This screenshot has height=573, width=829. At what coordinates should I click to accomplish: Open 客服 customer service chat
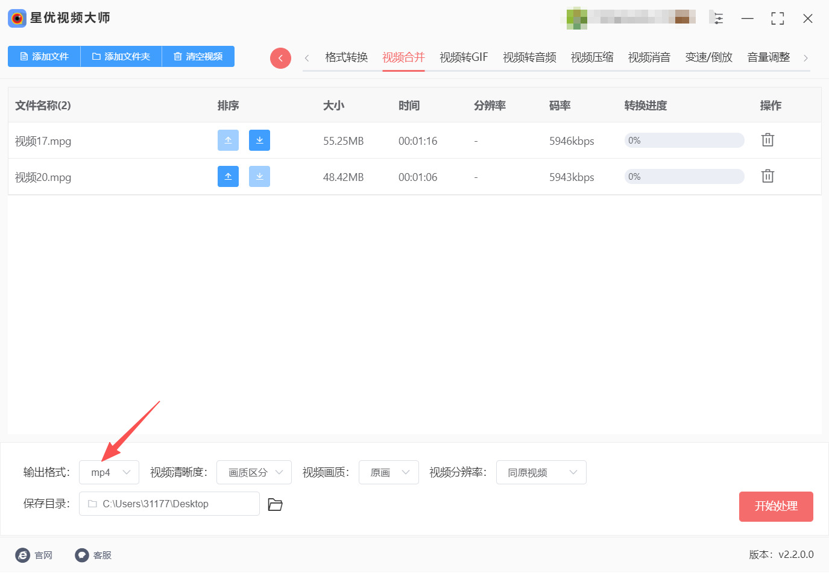point(93,555)
